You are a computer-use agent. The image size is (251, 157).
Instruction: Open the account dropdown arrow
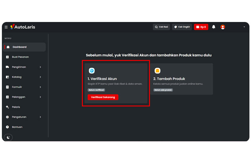[x=244, y=27]
